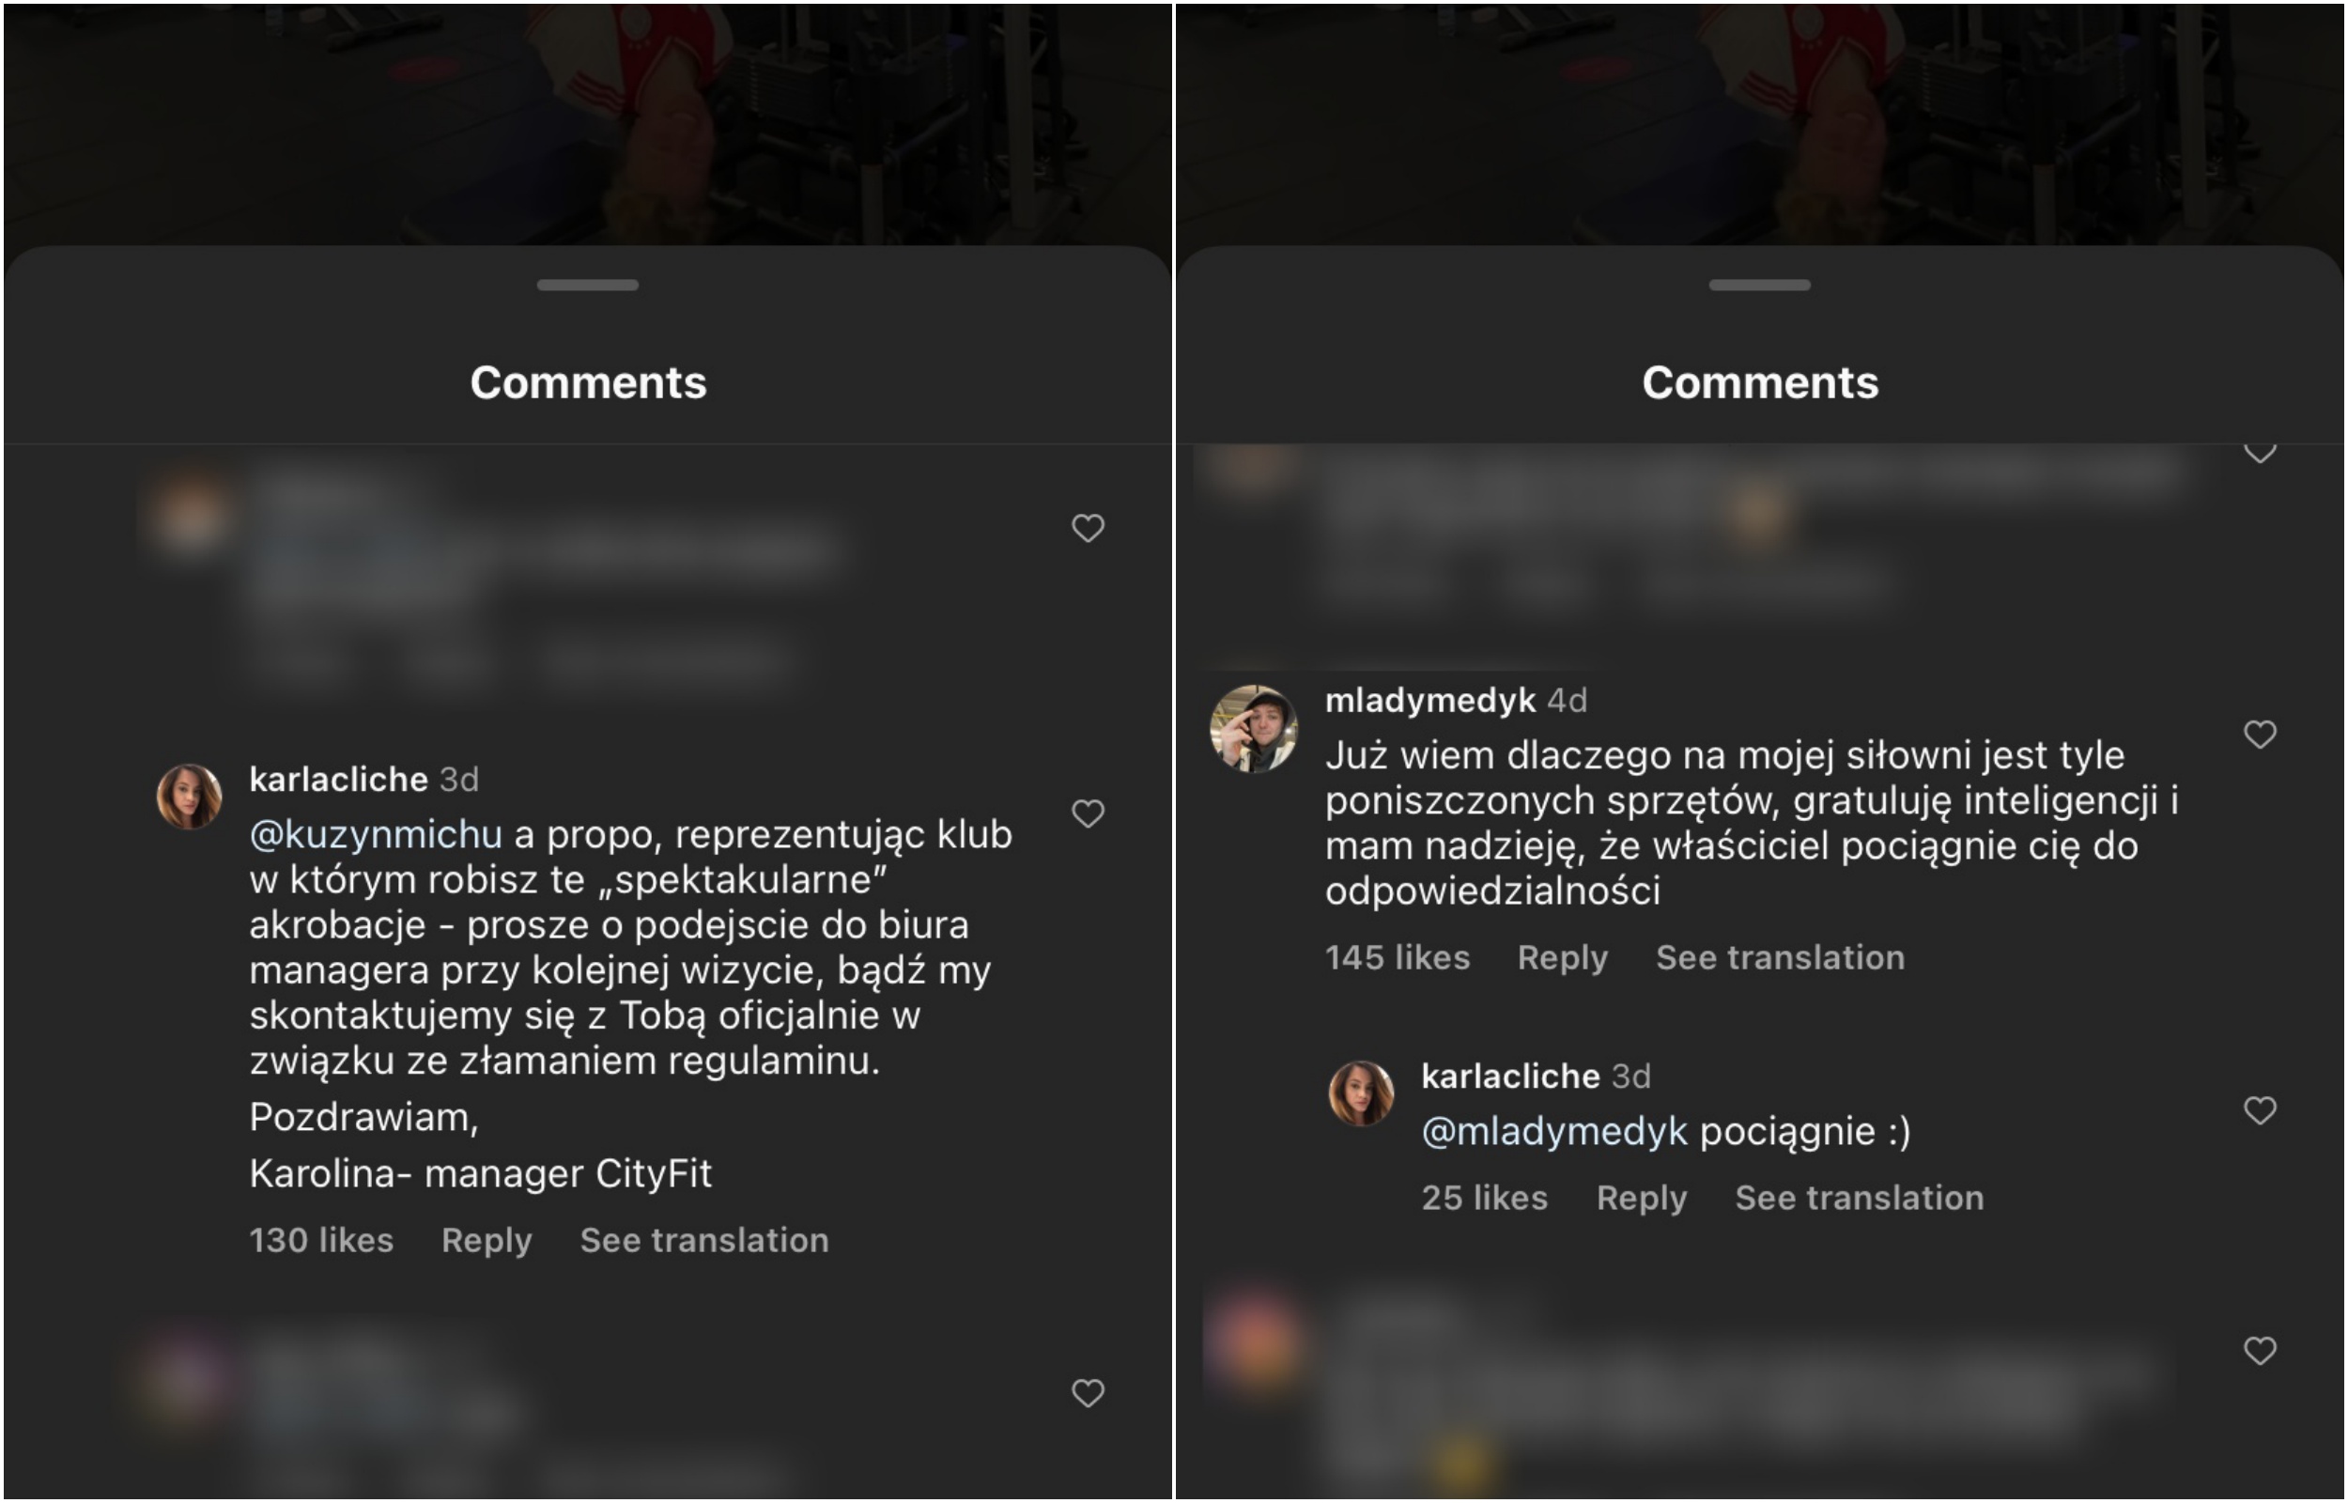
Task: Reply to karlacliche's 'pociągnie :)' comment
Action: point(1642,1199)
